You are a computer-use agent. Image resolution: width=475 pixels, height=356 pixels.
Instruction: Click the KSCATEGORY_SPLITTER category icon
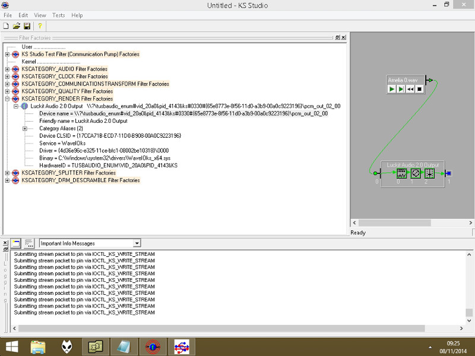click(x=15, y=173)
